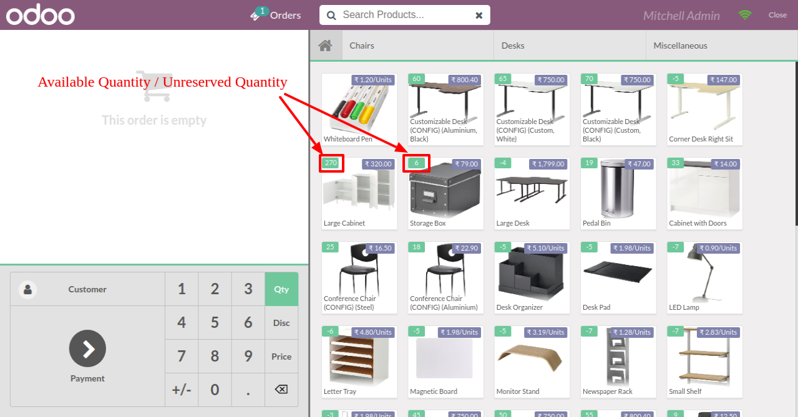The width and height of the screenshot is (798, 417).
Task: Activate Qty mode on numpad
Action: tap(281, 289)
